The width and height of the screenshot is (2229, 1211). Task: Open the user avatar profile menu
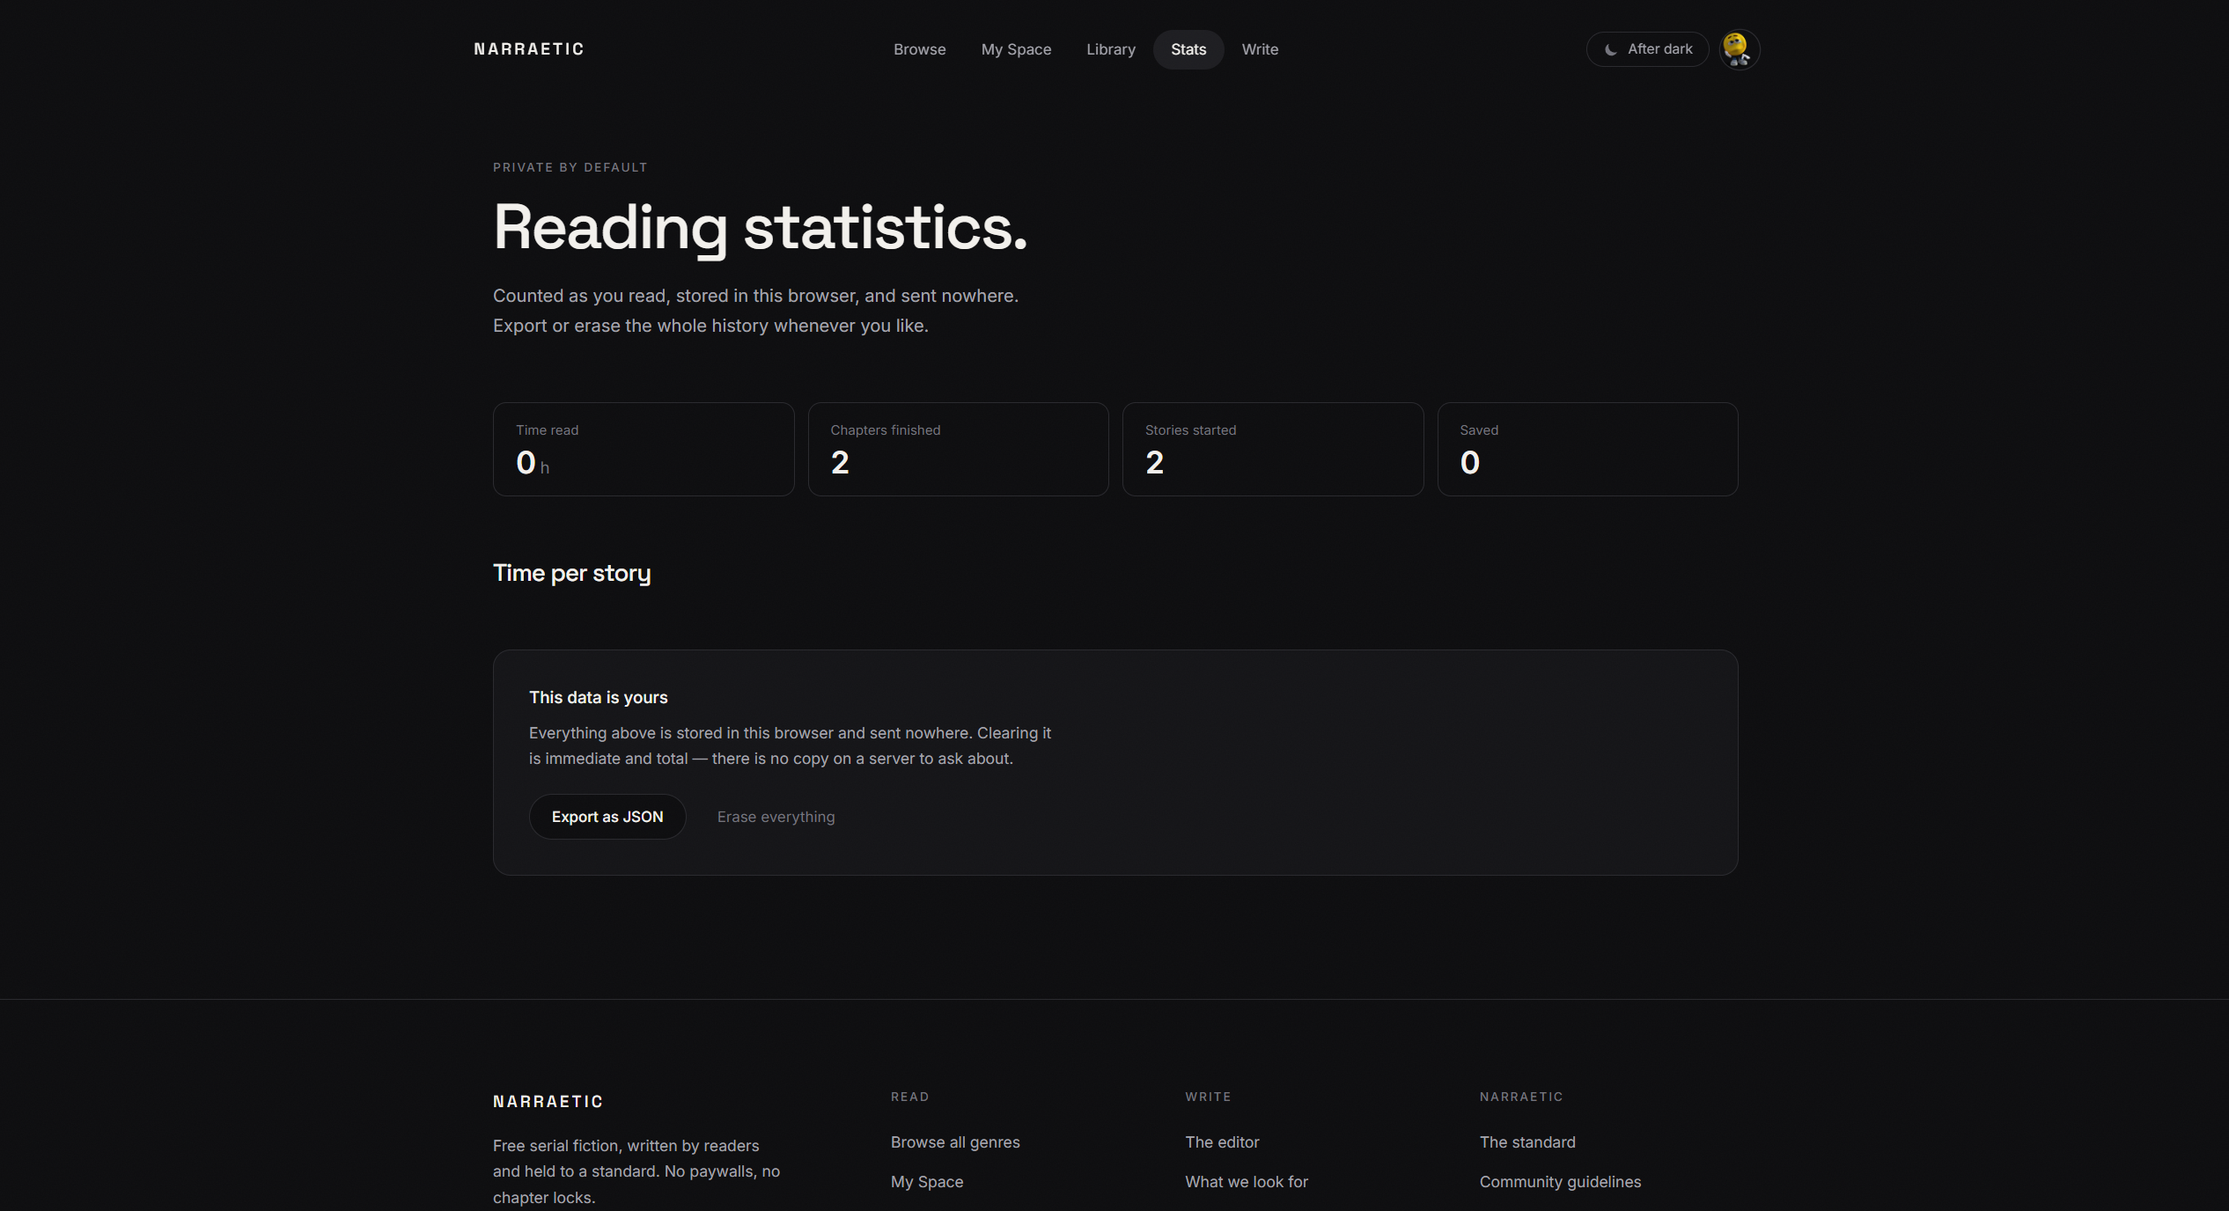pyautogui.click(x=1739, y=49)
